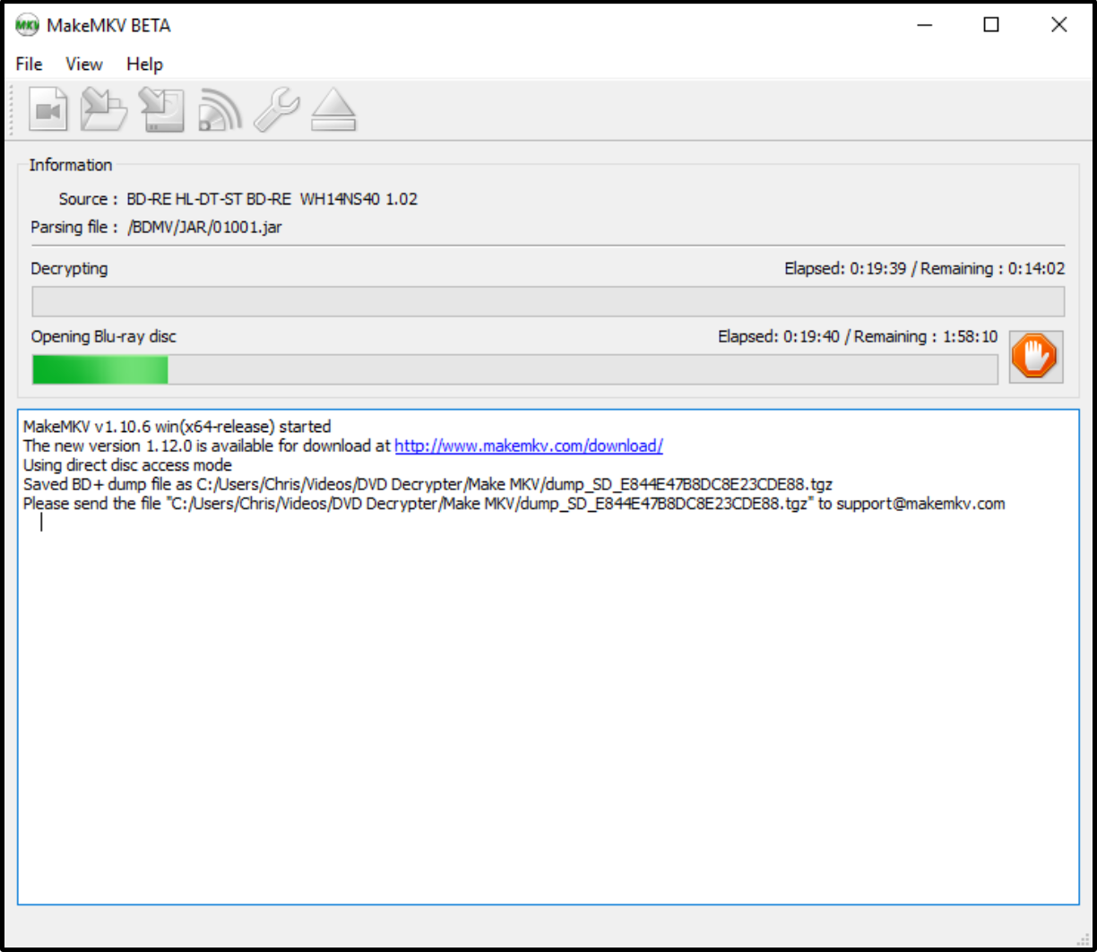This screenshot has width=1097, height=952.
Task: Close the MakeMKV BETA window
Action: coord(1058,25)
